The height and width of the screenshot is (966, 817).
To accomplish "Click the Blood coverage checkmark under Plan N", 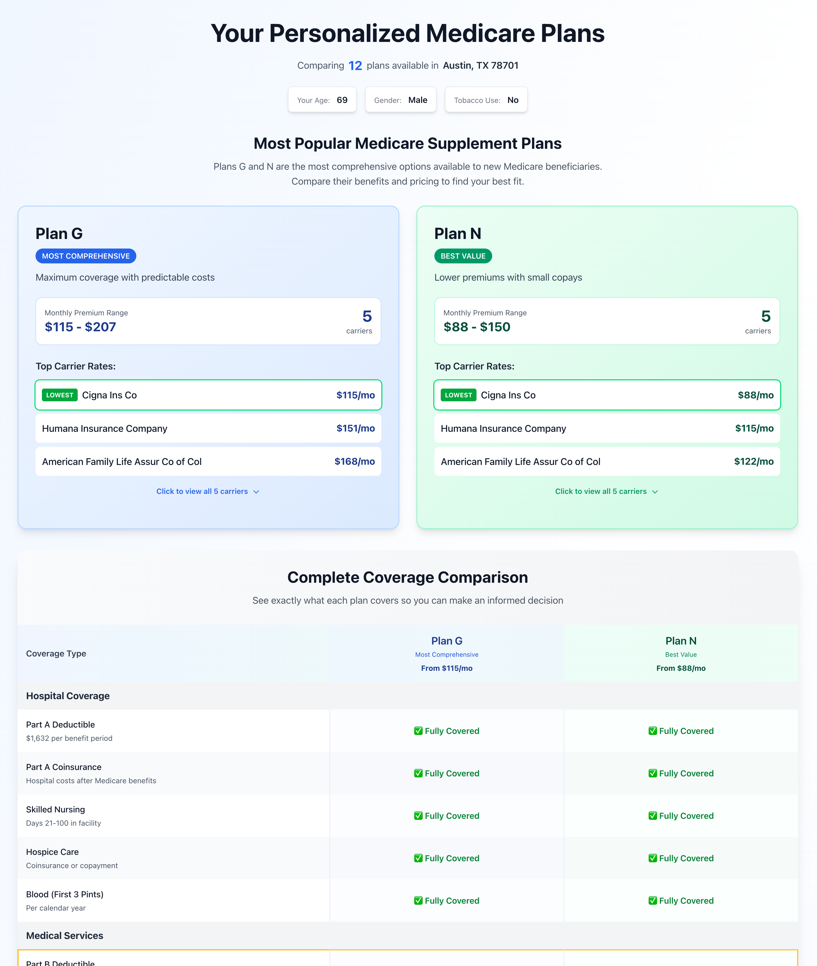I will 653,901.
